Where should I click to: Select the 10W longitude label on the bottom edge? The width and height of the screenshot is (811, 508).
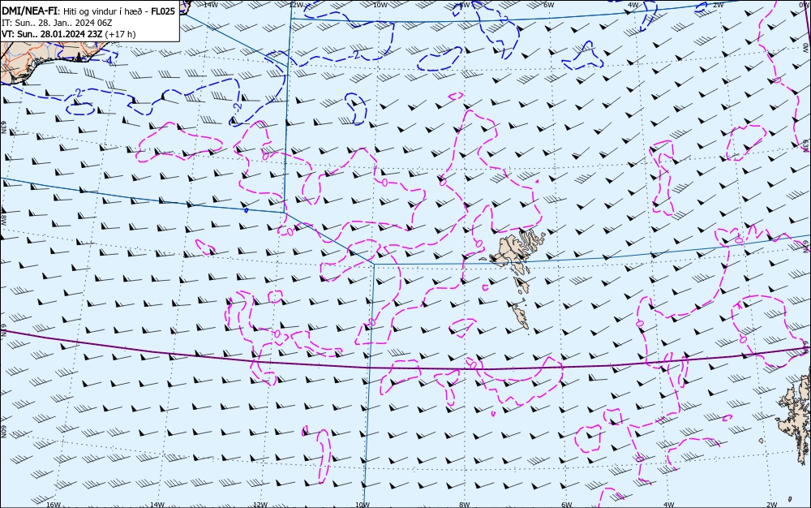pos(363,505)
